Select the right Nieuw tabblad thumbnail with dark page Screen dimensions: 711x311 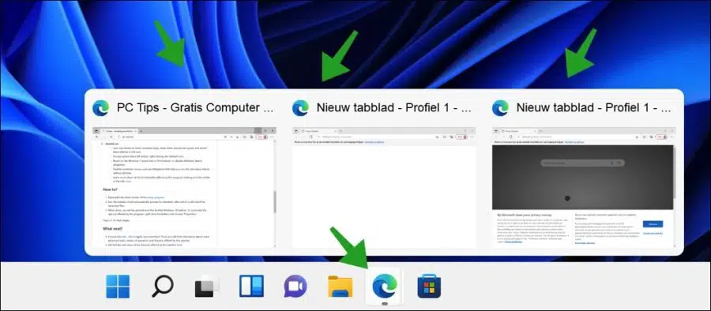[x=584, y=187]
